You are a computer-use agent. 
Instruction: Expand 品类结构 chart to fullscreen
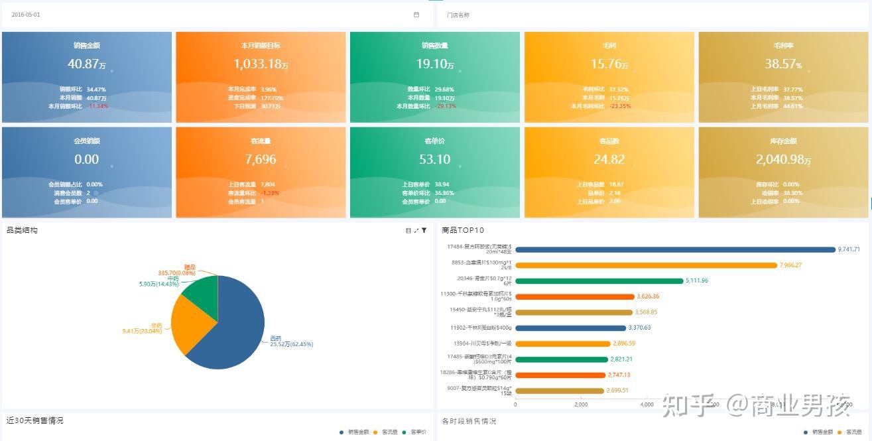point(416,230)
